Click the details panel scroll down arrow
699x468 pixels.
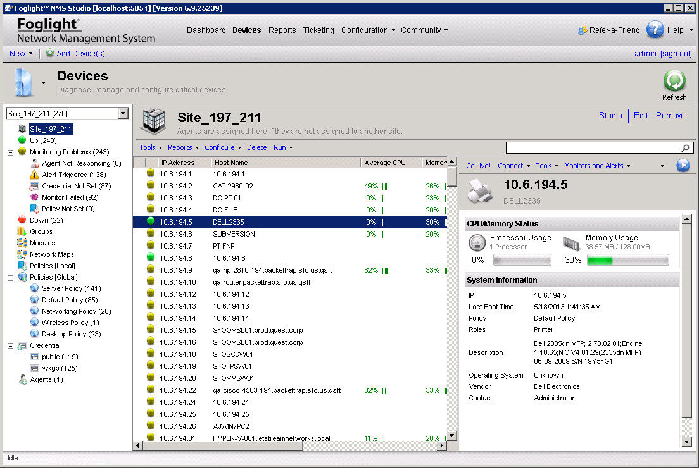coord(686,441)
